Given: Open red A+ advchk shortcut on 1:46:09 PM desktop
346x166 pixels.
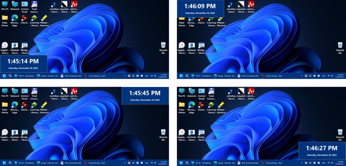Looking at the screenshot, I should coord(251,5).
